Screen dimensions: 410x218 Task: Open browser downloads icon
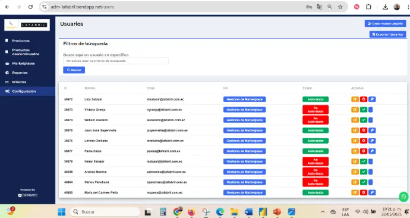(x=385, y=7)
